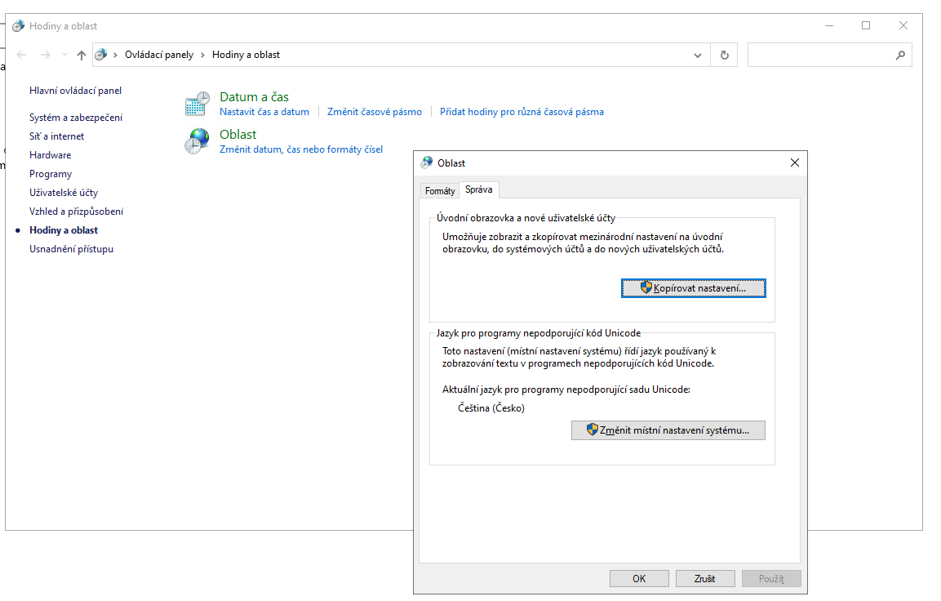This screenshot has height=601, width=941.
Task: Click the search magnifier icon
Action: [900, 55]
